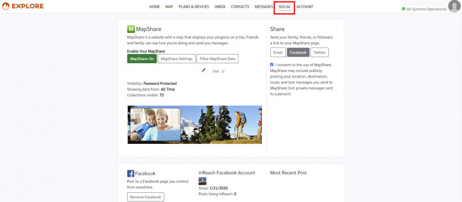Click the Password Protected visibility text

(160, 83)
